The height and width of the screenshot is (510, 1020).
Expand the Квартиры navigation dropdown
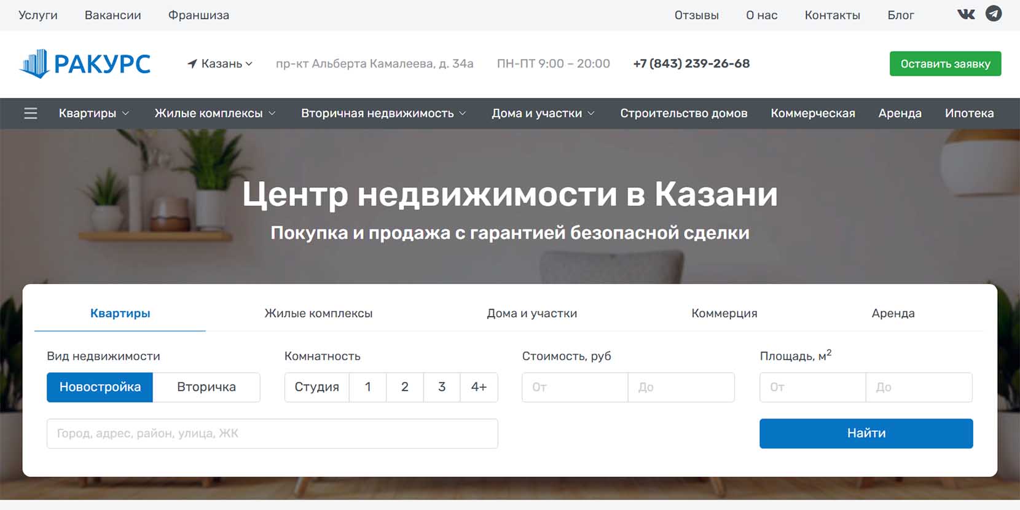pos(93,114)
